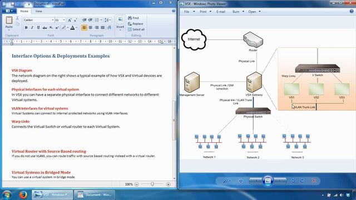Apply the font color A button
This screenshot has width=356, height=200.
pos(72,28)
